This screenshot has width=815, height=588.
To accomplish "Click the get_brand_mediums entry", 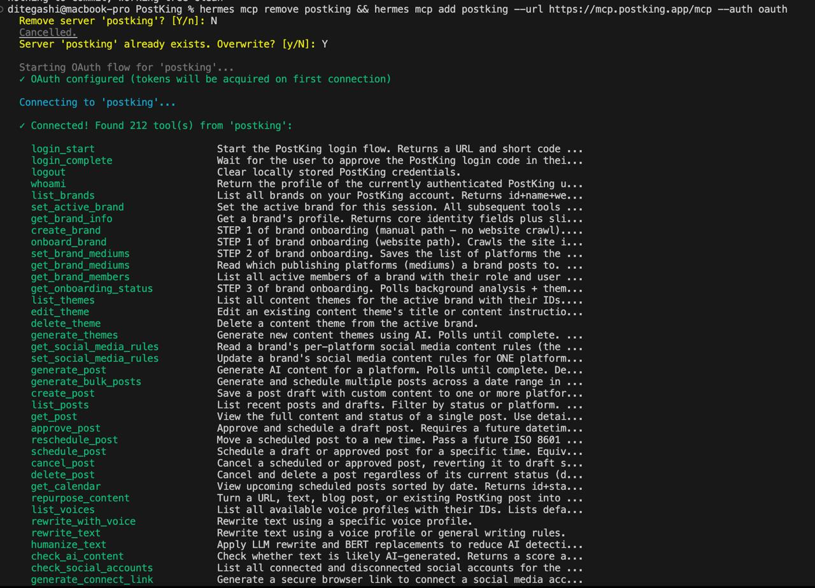I will point(80,265).
